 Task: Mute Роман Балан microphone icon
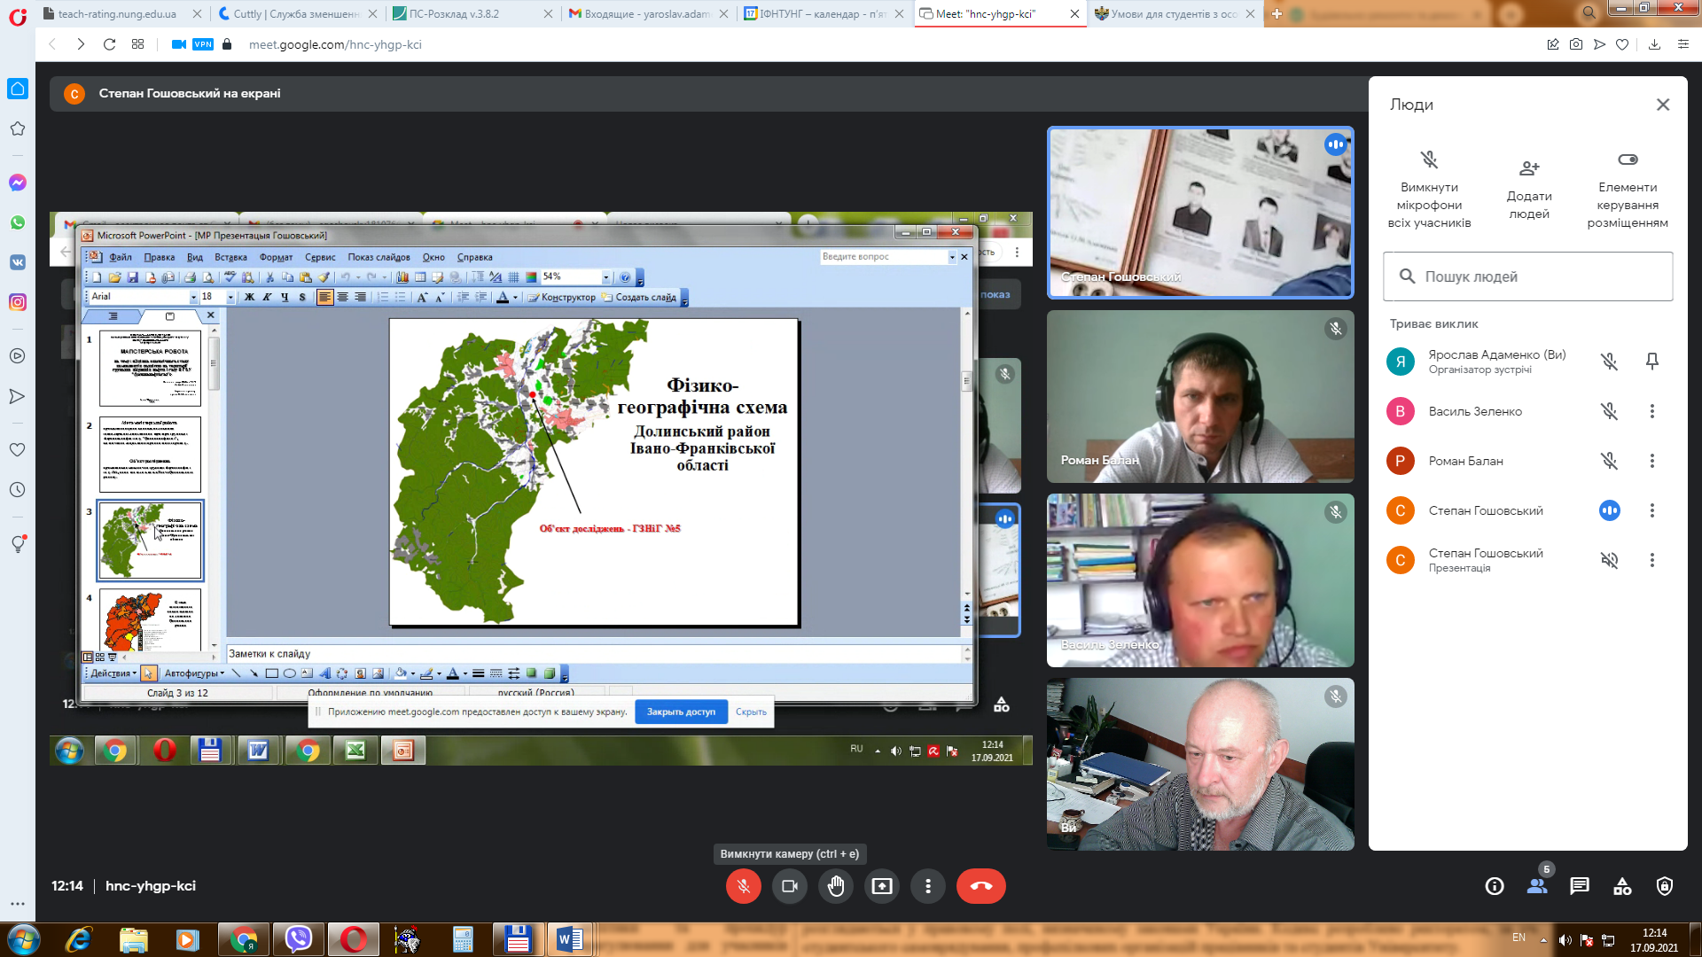point(1610,461)
